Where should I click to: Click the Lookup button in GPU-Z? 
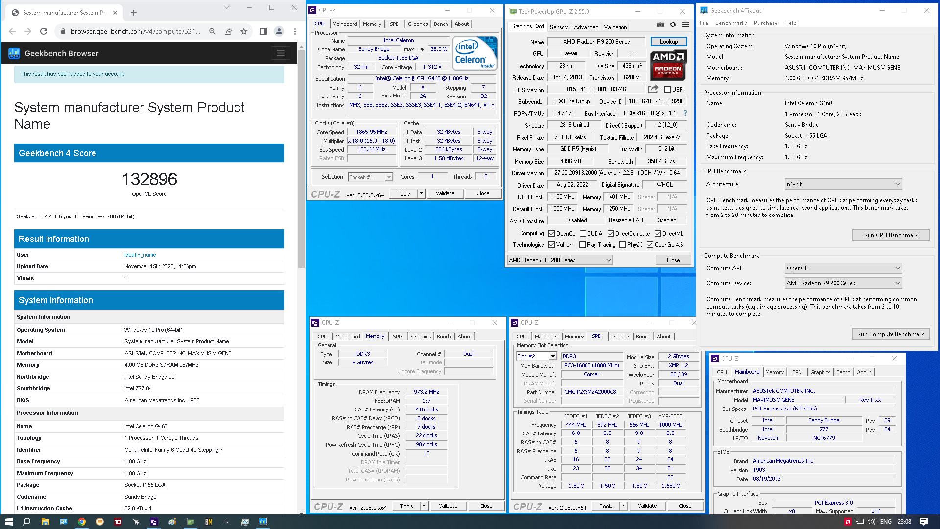[x=669, y=42]
